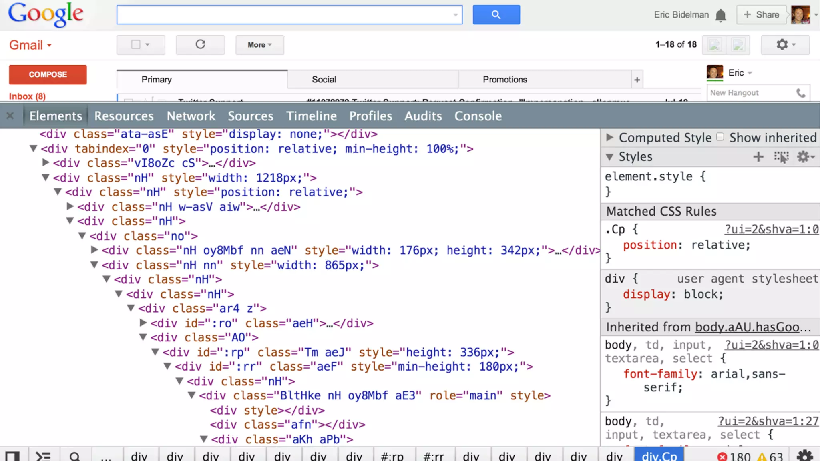Open DevTools settings gear at bottom right
Image resolution: width=820 pixels, height=461 pixels.
(x=804, y=455)
